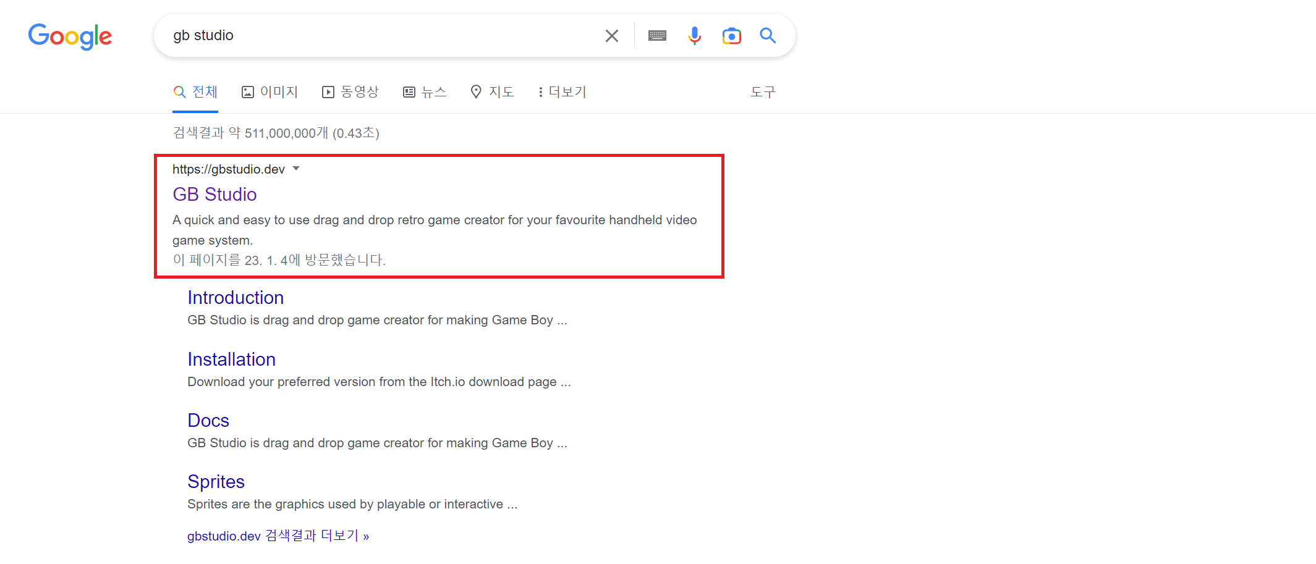The image size is (1316, 564).
Task: Show more results from gbstudio.dev link
Action: coord(278,536)
